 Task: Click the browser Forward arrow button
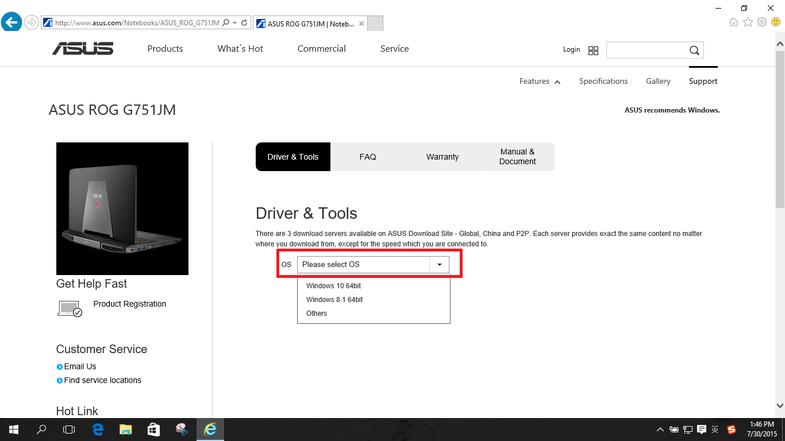tap(32, 22)
